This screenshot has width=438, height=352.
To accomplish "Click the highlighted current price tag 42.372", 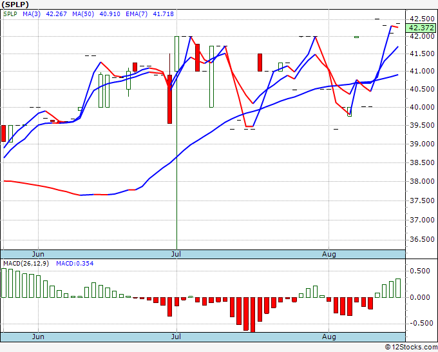I will pos(421,28).
